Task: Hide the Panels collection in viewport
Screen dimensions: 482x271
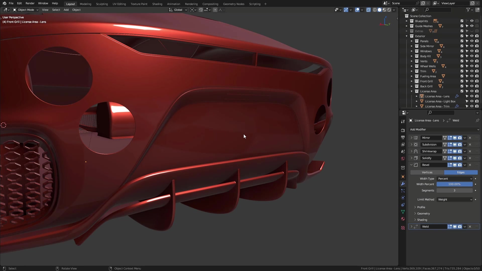Action: [472, 41]
